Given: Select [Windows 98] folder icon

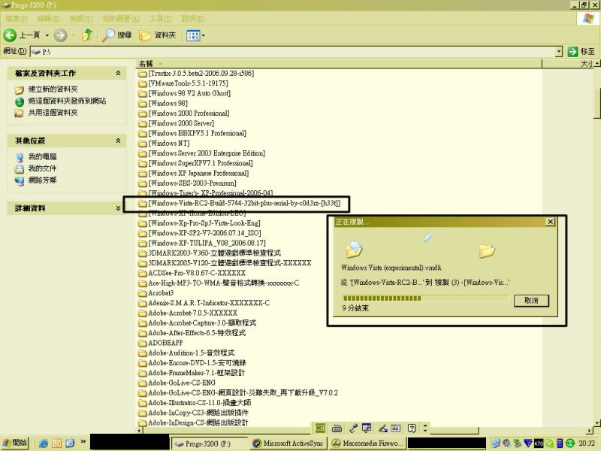Looking at the screenshot, I should click(x=143, y=104).
